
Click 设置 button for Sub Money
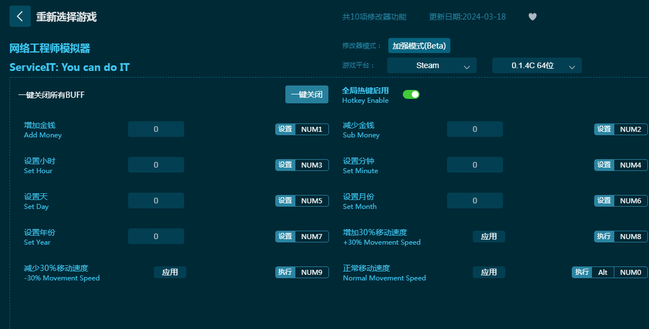pyautogui.click(x=604, y=130)
